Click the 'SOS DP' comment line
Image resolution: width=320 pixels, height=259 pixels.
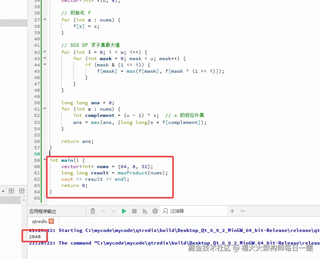point(91,45)
